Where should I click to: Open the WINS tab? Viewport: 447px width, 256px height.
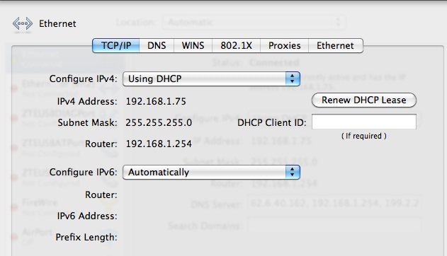(x=193, y=45)
